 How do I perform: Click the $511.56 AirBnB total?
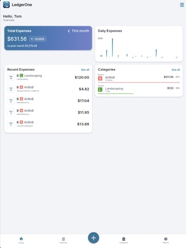[x=168, y=77]
